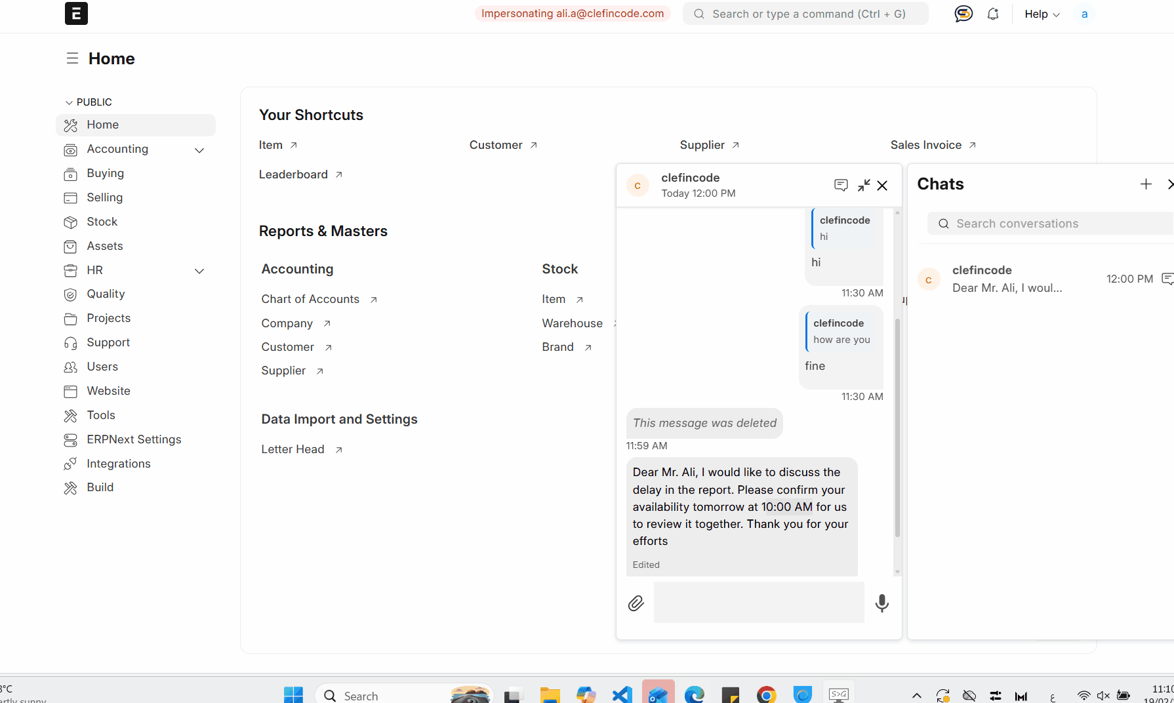Go to ERPNext Settings in sidebar
The image size is (1174, 703).
point(134,439)
